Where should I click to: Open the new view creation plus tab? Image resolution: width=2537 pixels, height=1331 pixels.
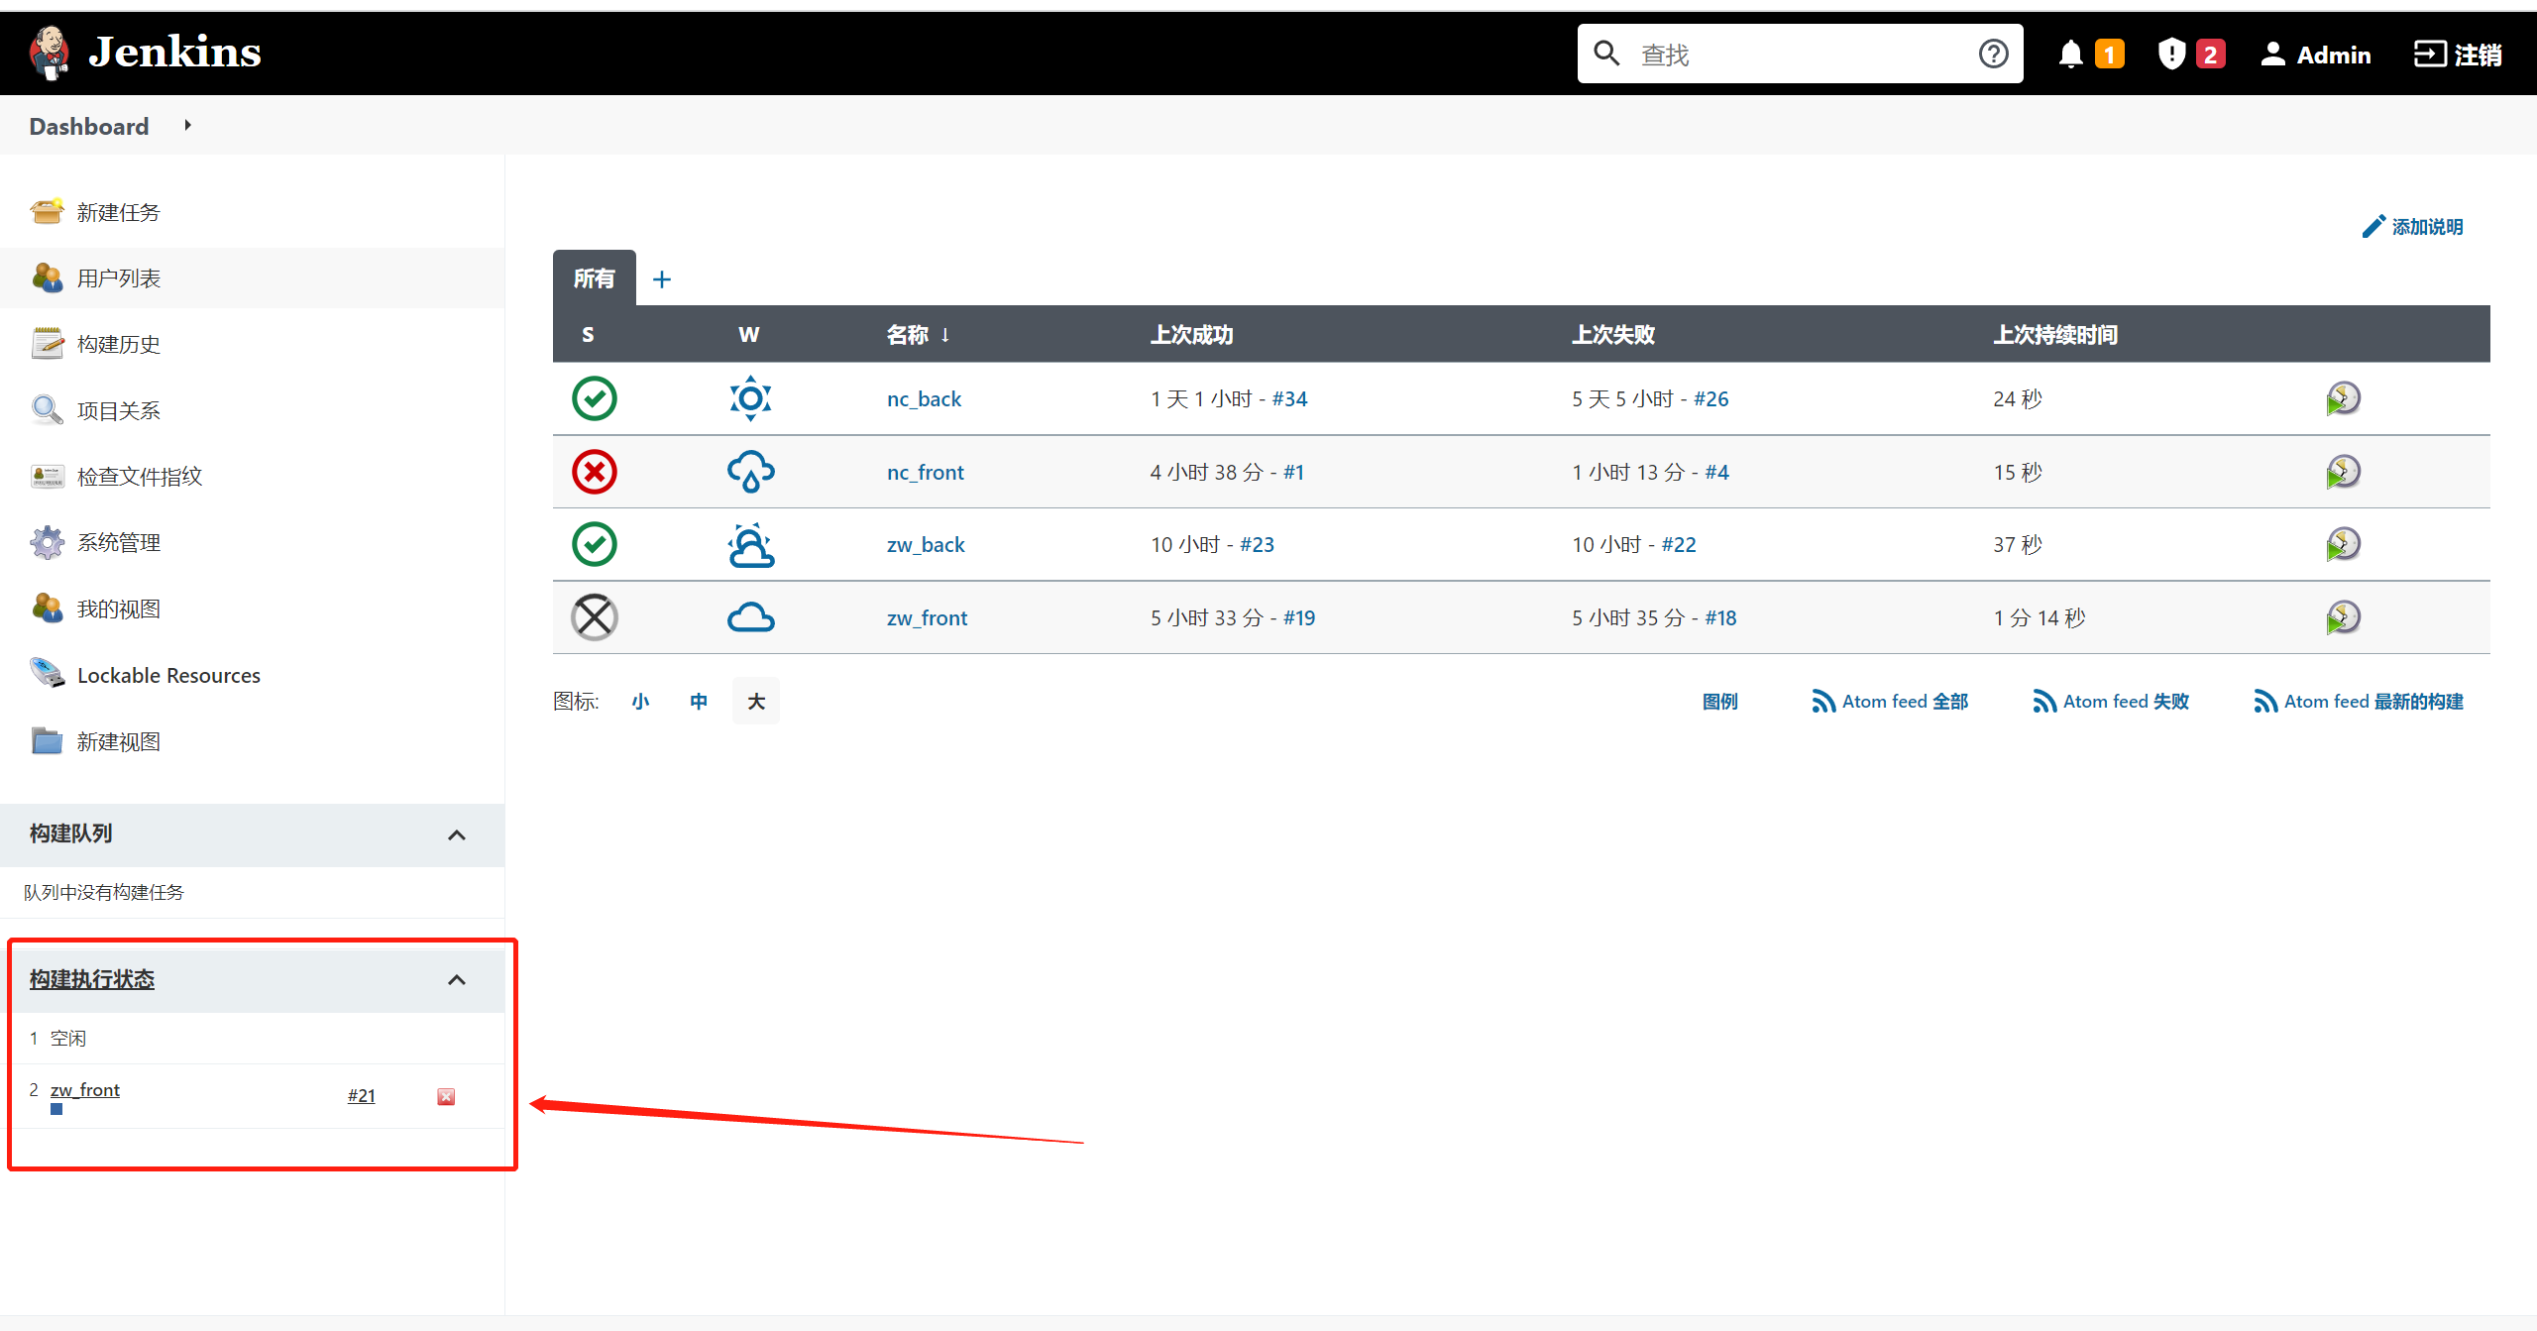[661, 278]
